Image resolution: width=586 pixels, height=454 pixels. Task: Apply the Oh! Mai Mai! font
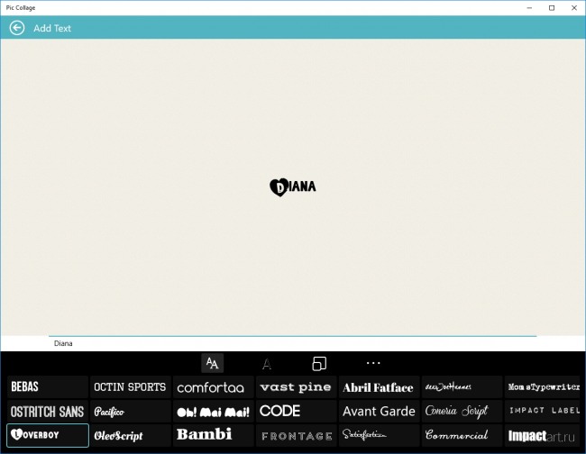(214, 412)
